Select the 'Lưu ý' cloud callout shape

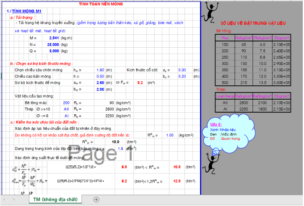click(x=225, y=131)
